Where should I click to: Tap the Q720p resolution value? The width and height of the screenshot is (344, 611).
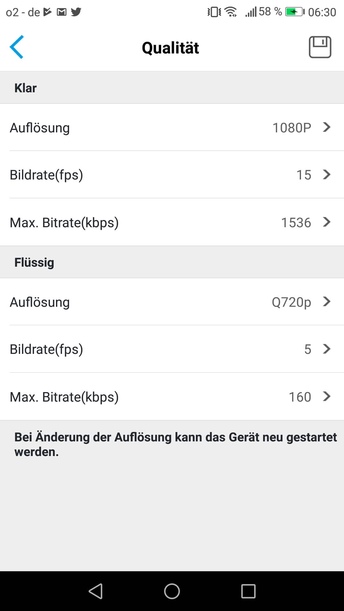point(291,302)
